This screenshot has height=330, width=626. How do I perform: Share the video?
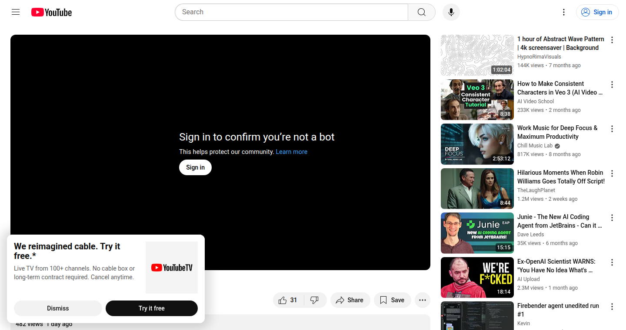point(350,300)
